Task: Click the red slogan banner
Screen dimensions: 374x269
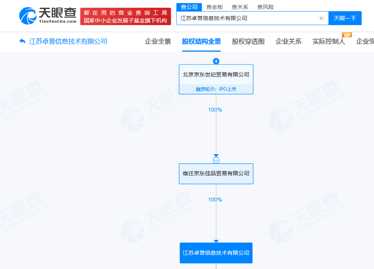Action: (126, 16)
